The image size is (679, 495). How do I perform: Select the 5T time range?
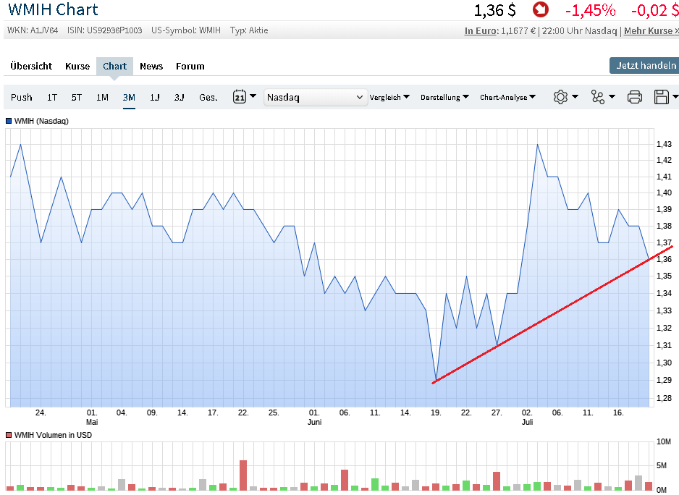pyautogui.click(x=77, y=98)
